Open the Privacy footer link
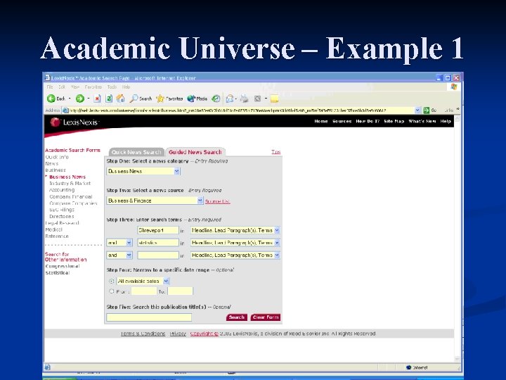The height and width of the screenshot is (380, 506). pos(178,334)
